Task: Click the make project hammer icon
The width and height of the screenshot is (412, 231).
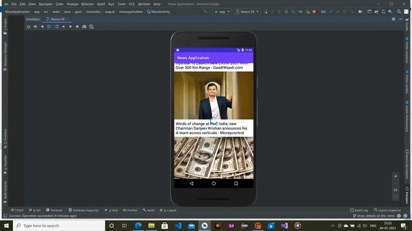Action: [x=205, y=12]
